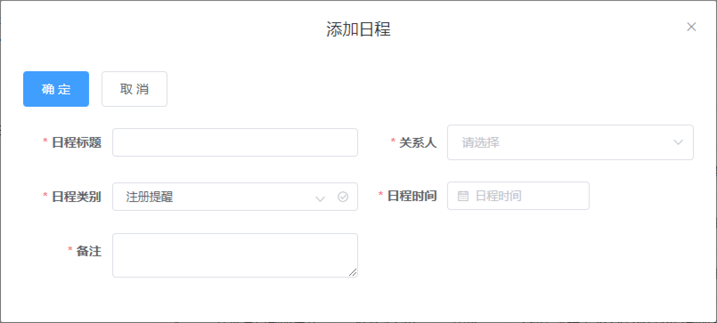
Task: Click the red asterisk before 备注
Action: coord(70,249)
